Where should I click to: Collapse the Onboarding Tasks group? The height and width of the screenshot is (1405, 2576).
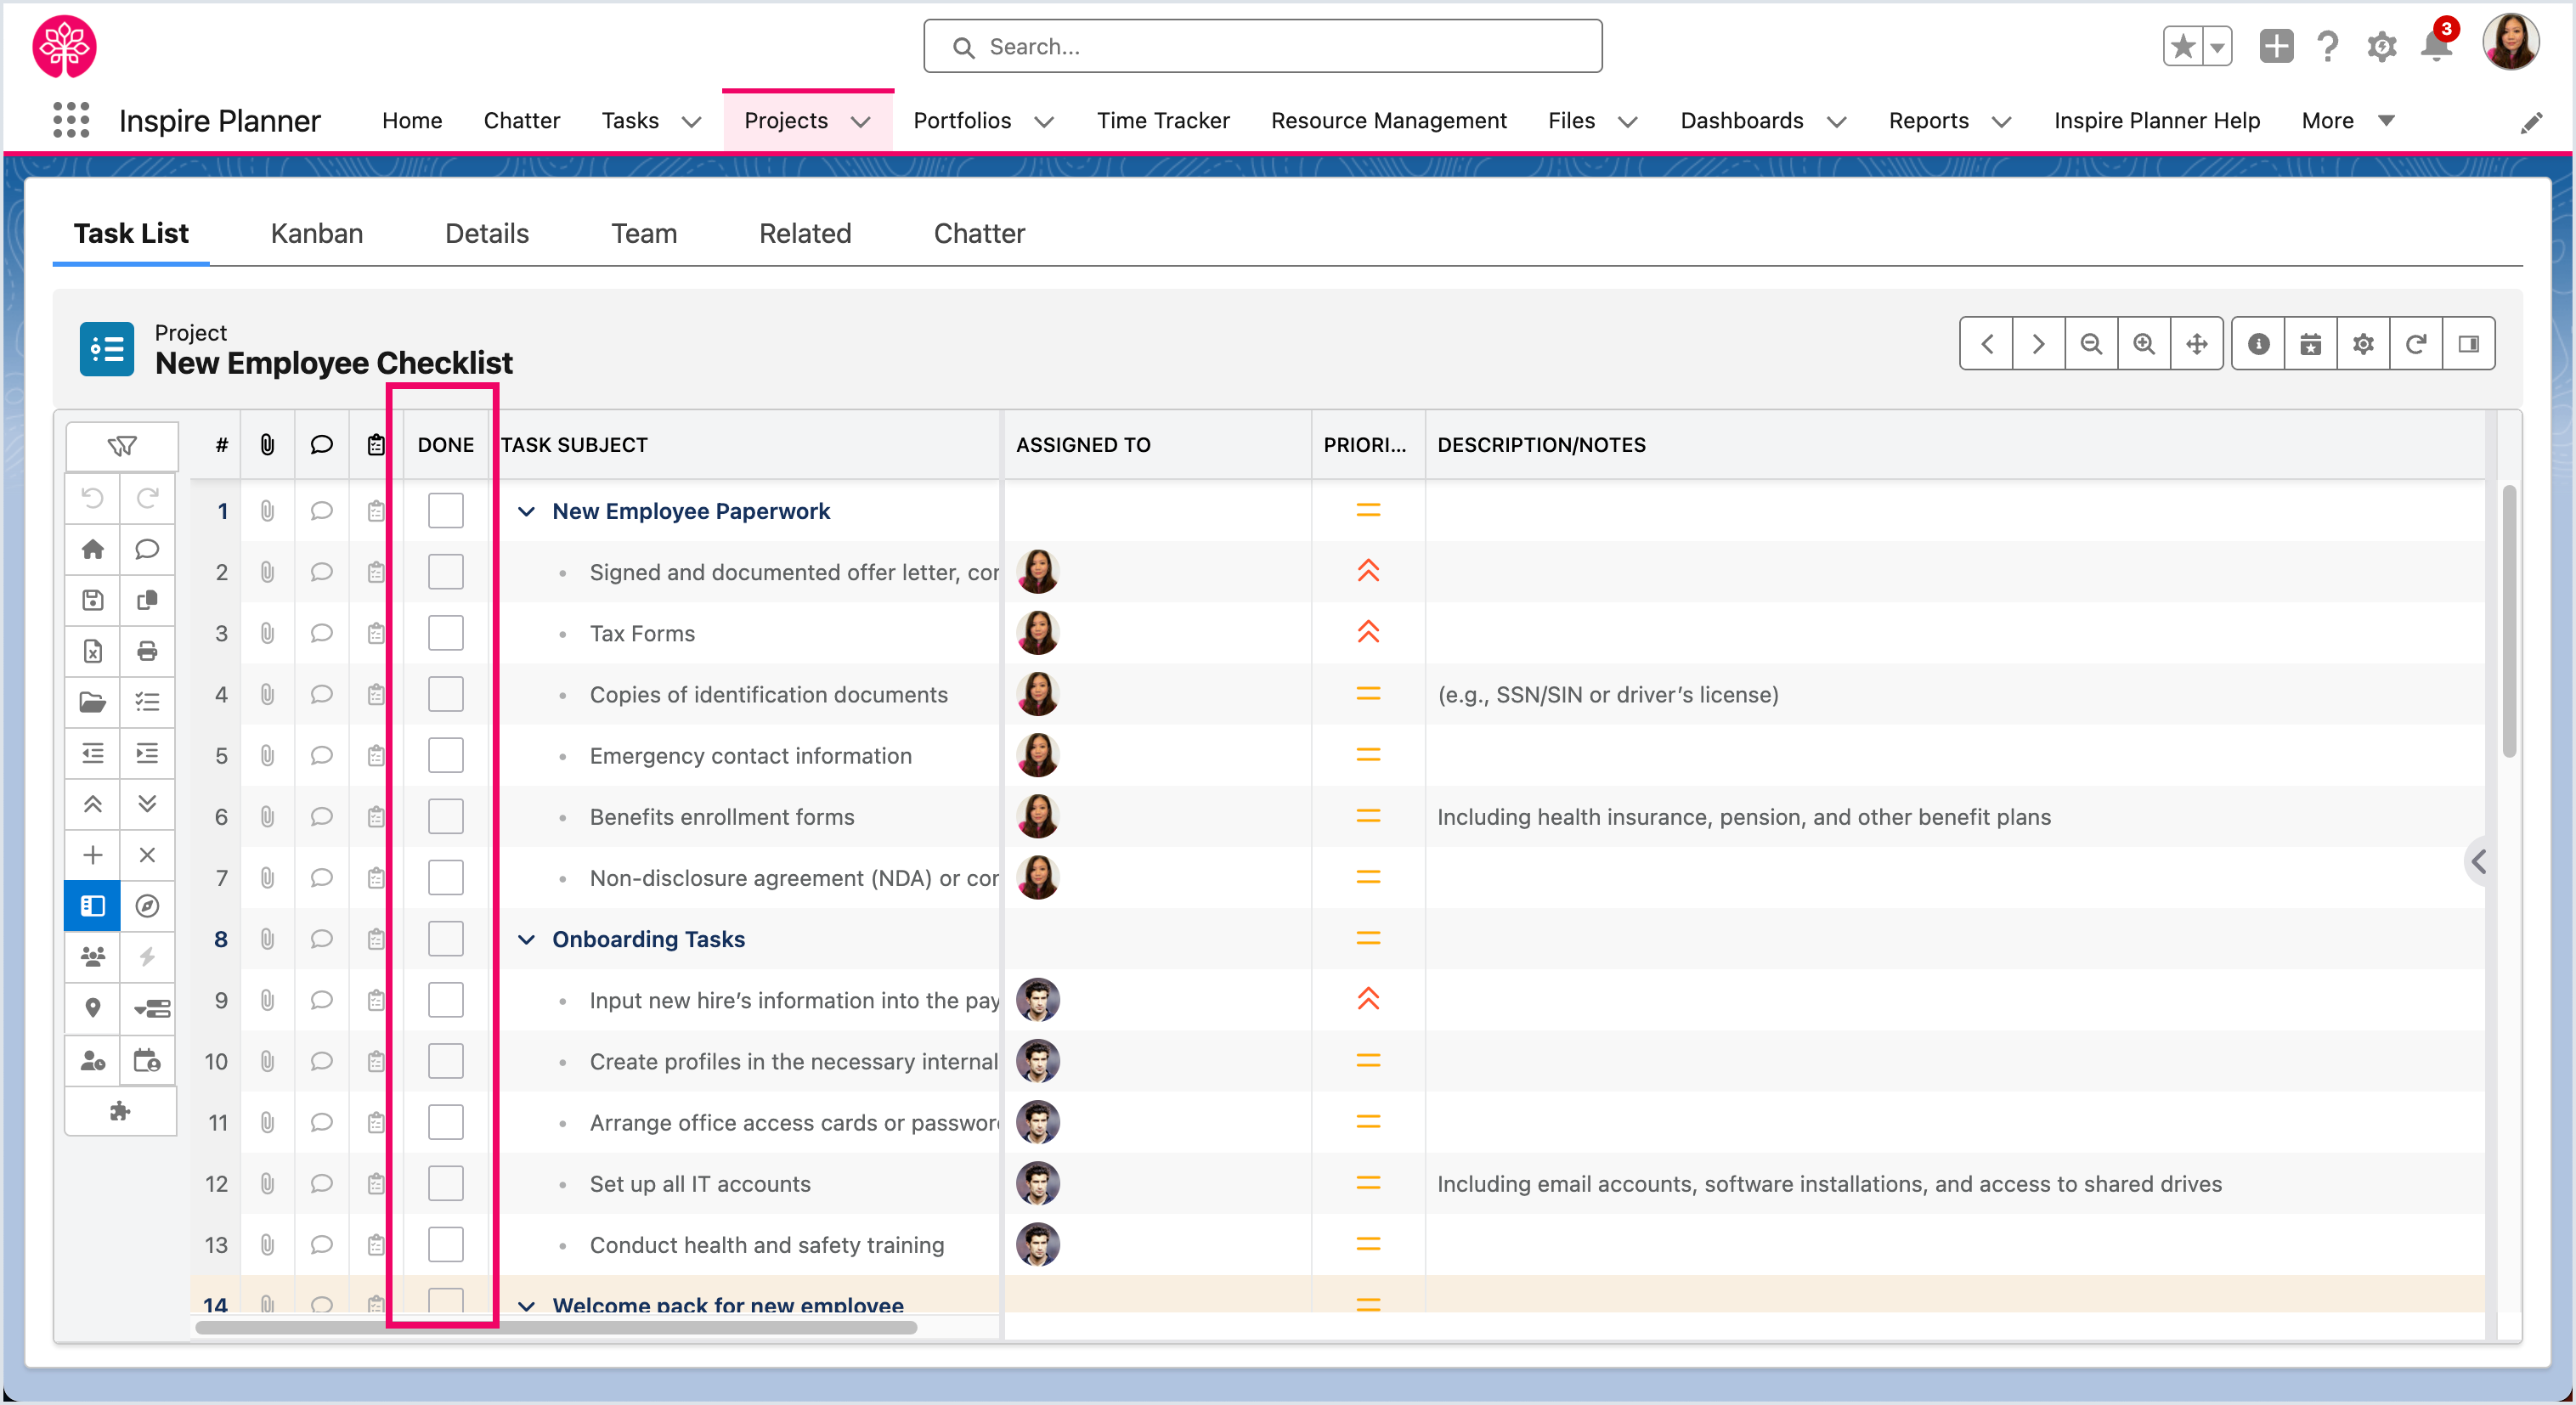tap(527, 940)
